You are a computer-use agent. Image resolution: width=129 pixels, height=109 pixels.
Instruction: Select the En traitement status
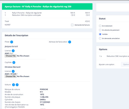tap(100, 26)
